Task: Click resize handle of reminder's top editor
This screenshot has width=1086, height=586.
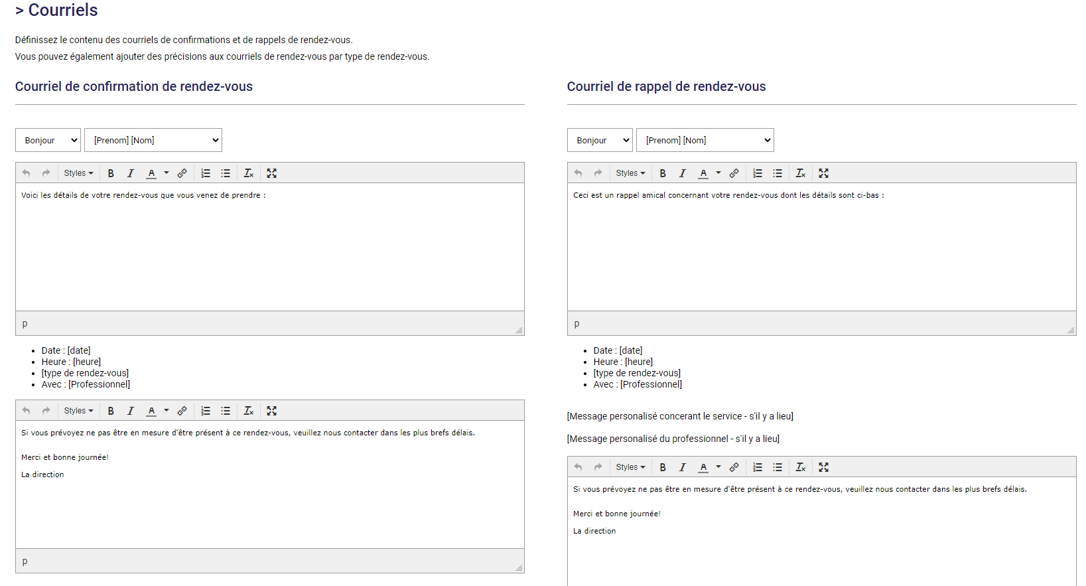Action: coord(1071,330)
